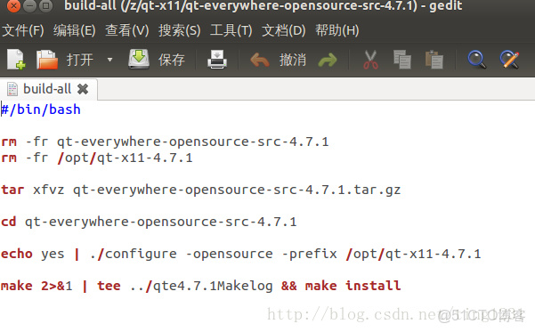
Task: Click the #/bin/bash line
Action: (41, 109)
